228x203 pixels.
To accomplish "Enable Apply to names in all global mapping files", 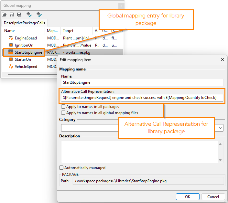I will pos(63,112).
